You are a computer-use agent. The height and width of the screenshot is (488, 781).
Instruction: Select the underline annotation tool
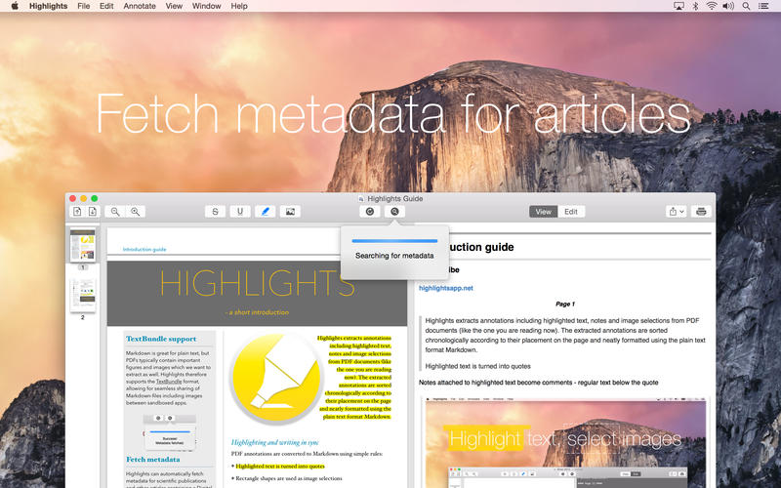coord(240,212)
